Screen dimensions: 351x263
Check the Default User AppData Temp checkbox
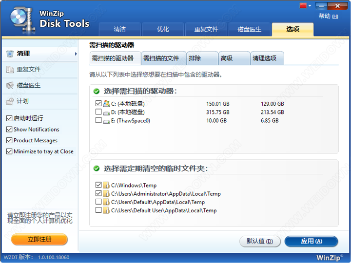coord(98,210)
